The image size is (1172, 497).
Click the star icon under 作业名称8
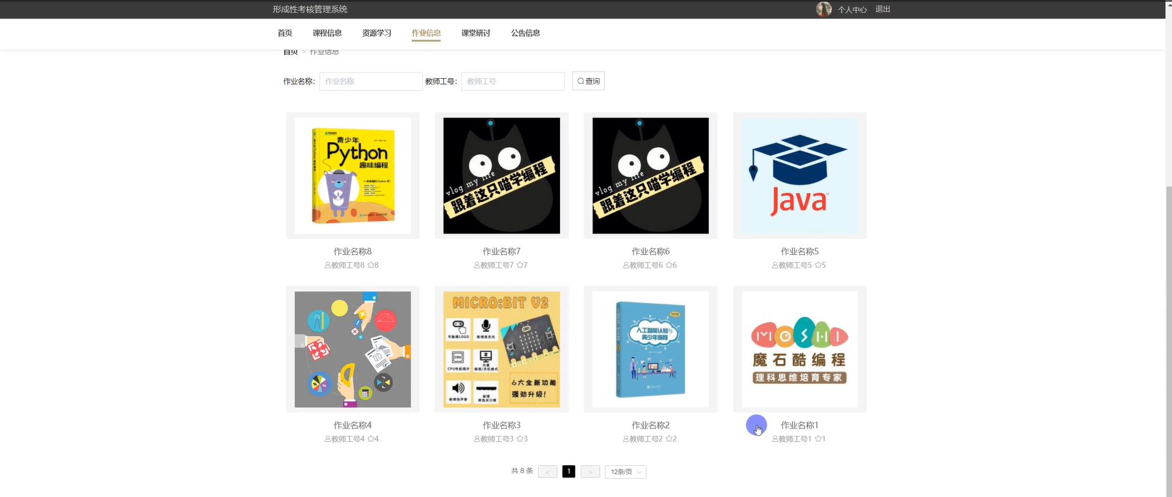pyautogui.click(x=370, y=265)
